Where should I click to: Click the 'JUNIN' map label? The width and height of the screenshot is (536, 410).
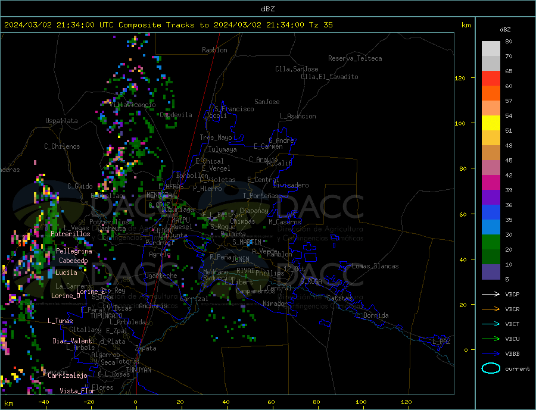[x=241, y=259]
